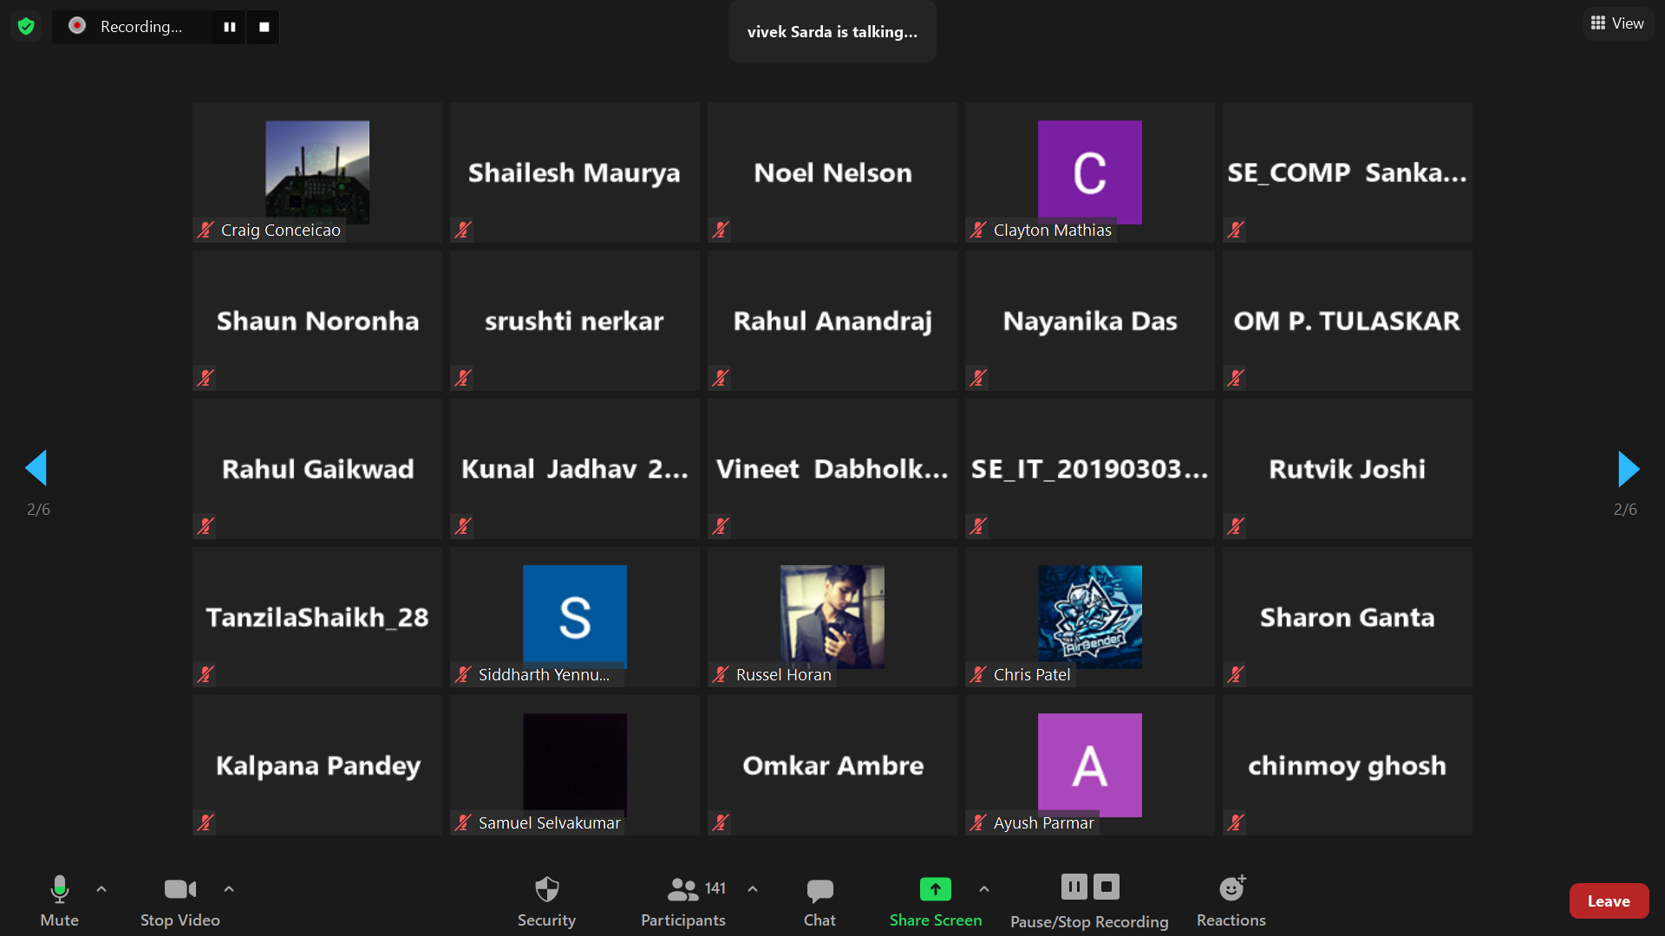Screen dimensions: 1665x936
Task: Click Rahul Anandraj's muted mic icon
Action: tap(721, 378)
